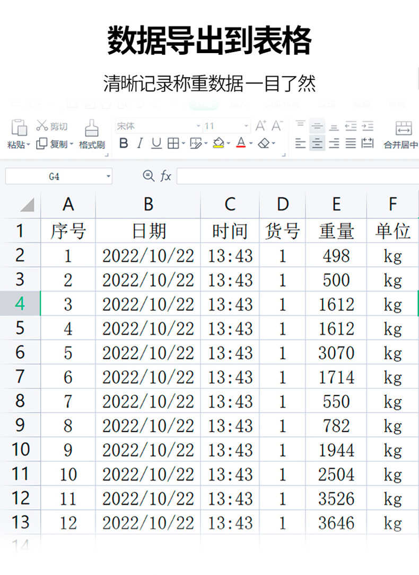The width and height of the screenshot is (419, 575).
Task: Click the 货号 header cell
Action: (283, 231)
